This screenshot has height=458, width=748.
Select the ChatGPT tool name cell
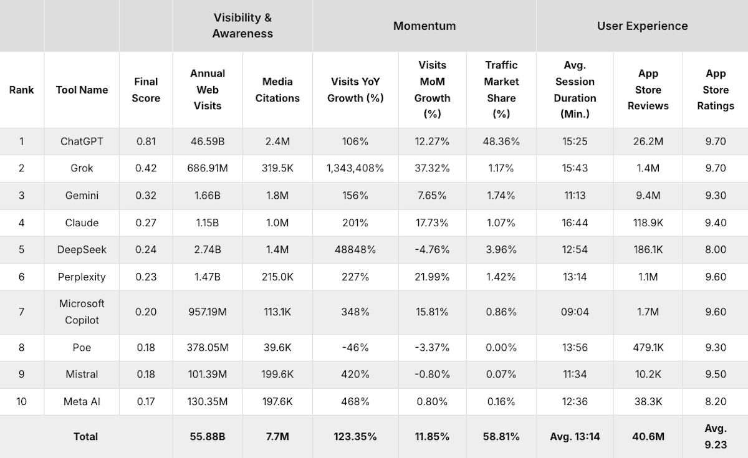coord(82,141)
